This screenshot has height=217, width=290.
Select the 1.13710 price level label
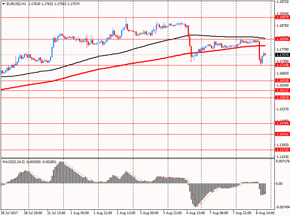coord(282,150)
